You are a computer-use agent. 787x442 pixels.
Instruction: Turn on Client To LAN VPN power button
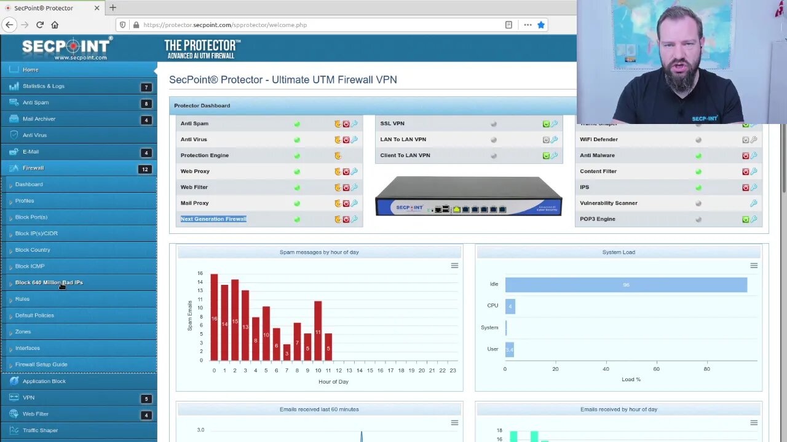(x=546, y=155)
